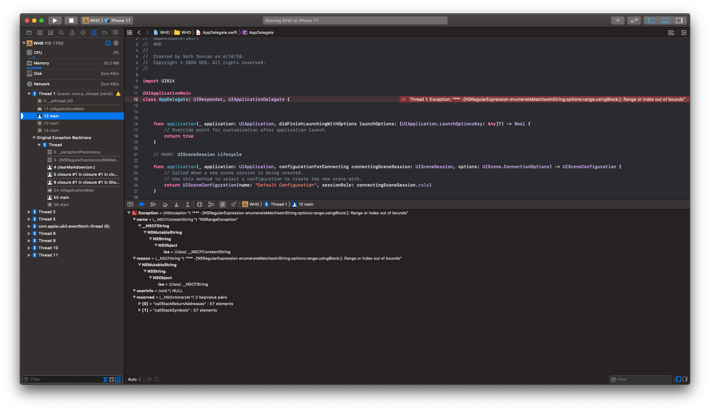Viewport: 710px width, 411px height.
Task: Click the Stop button to end debugging
Action: coord(71,21)
